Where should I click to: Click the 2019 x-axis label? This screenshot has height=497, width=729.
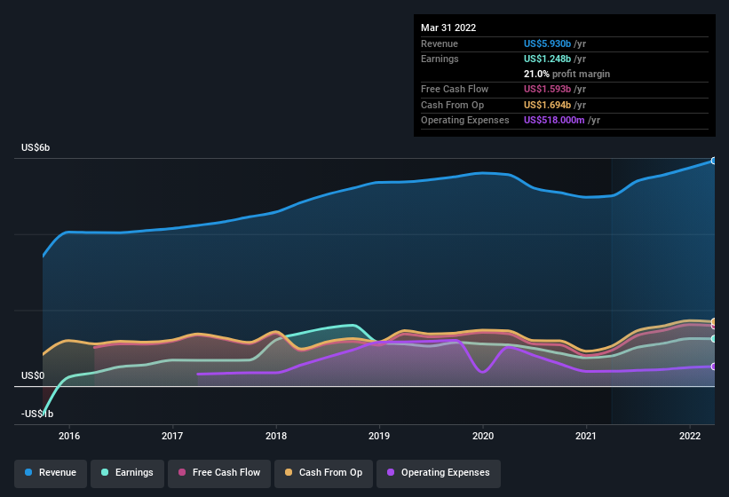click(379, 436)
